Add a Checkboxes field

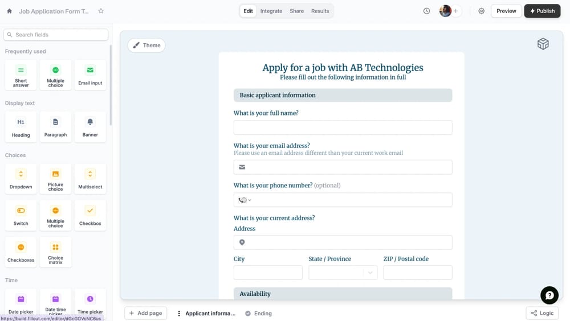(x=21, y=252)
